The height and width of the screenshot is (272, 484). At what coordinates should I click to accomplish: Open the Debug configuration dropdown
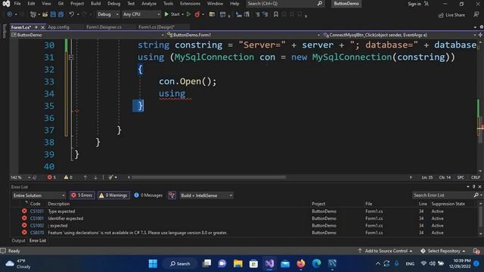tap(107, 14)
